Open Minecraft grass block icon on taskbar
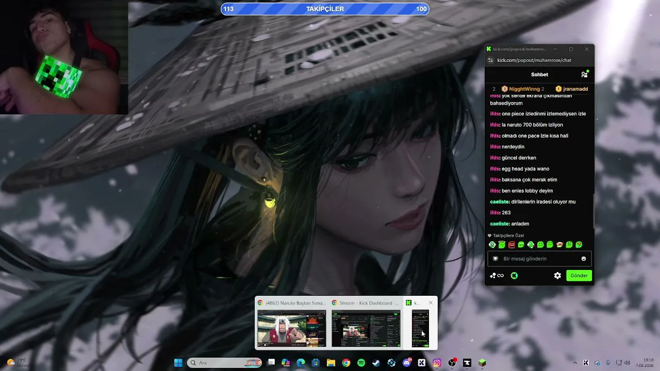The image size is (660, 371). (482, 363)
